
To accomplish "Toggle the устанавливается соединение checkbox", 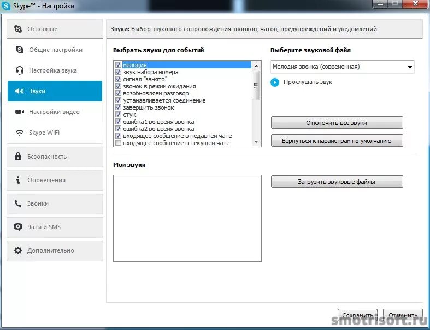I will point(118,100).
